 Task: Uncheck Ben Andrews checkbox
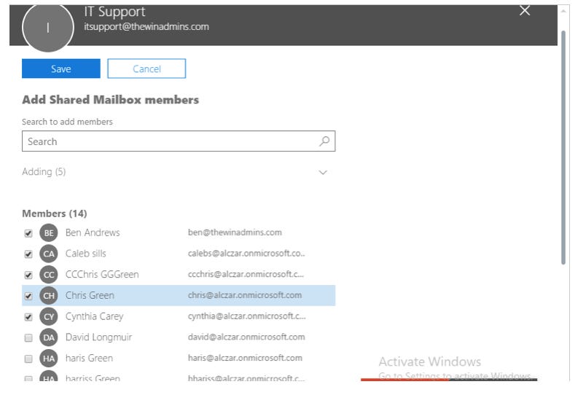[x=28, y=233]
